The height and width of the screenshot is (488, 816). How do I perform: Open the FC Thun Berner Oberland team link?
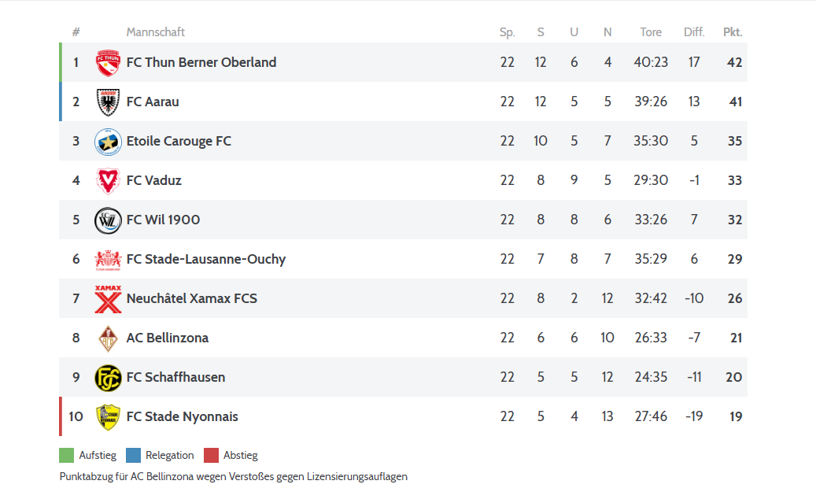click(x=201, y=62)
